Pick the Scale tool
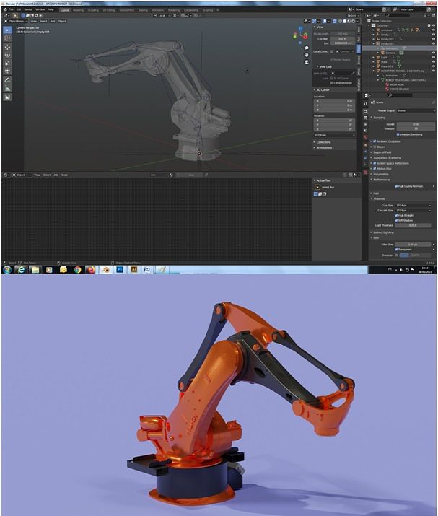The image size is (438, 516). tap(8, 63)
